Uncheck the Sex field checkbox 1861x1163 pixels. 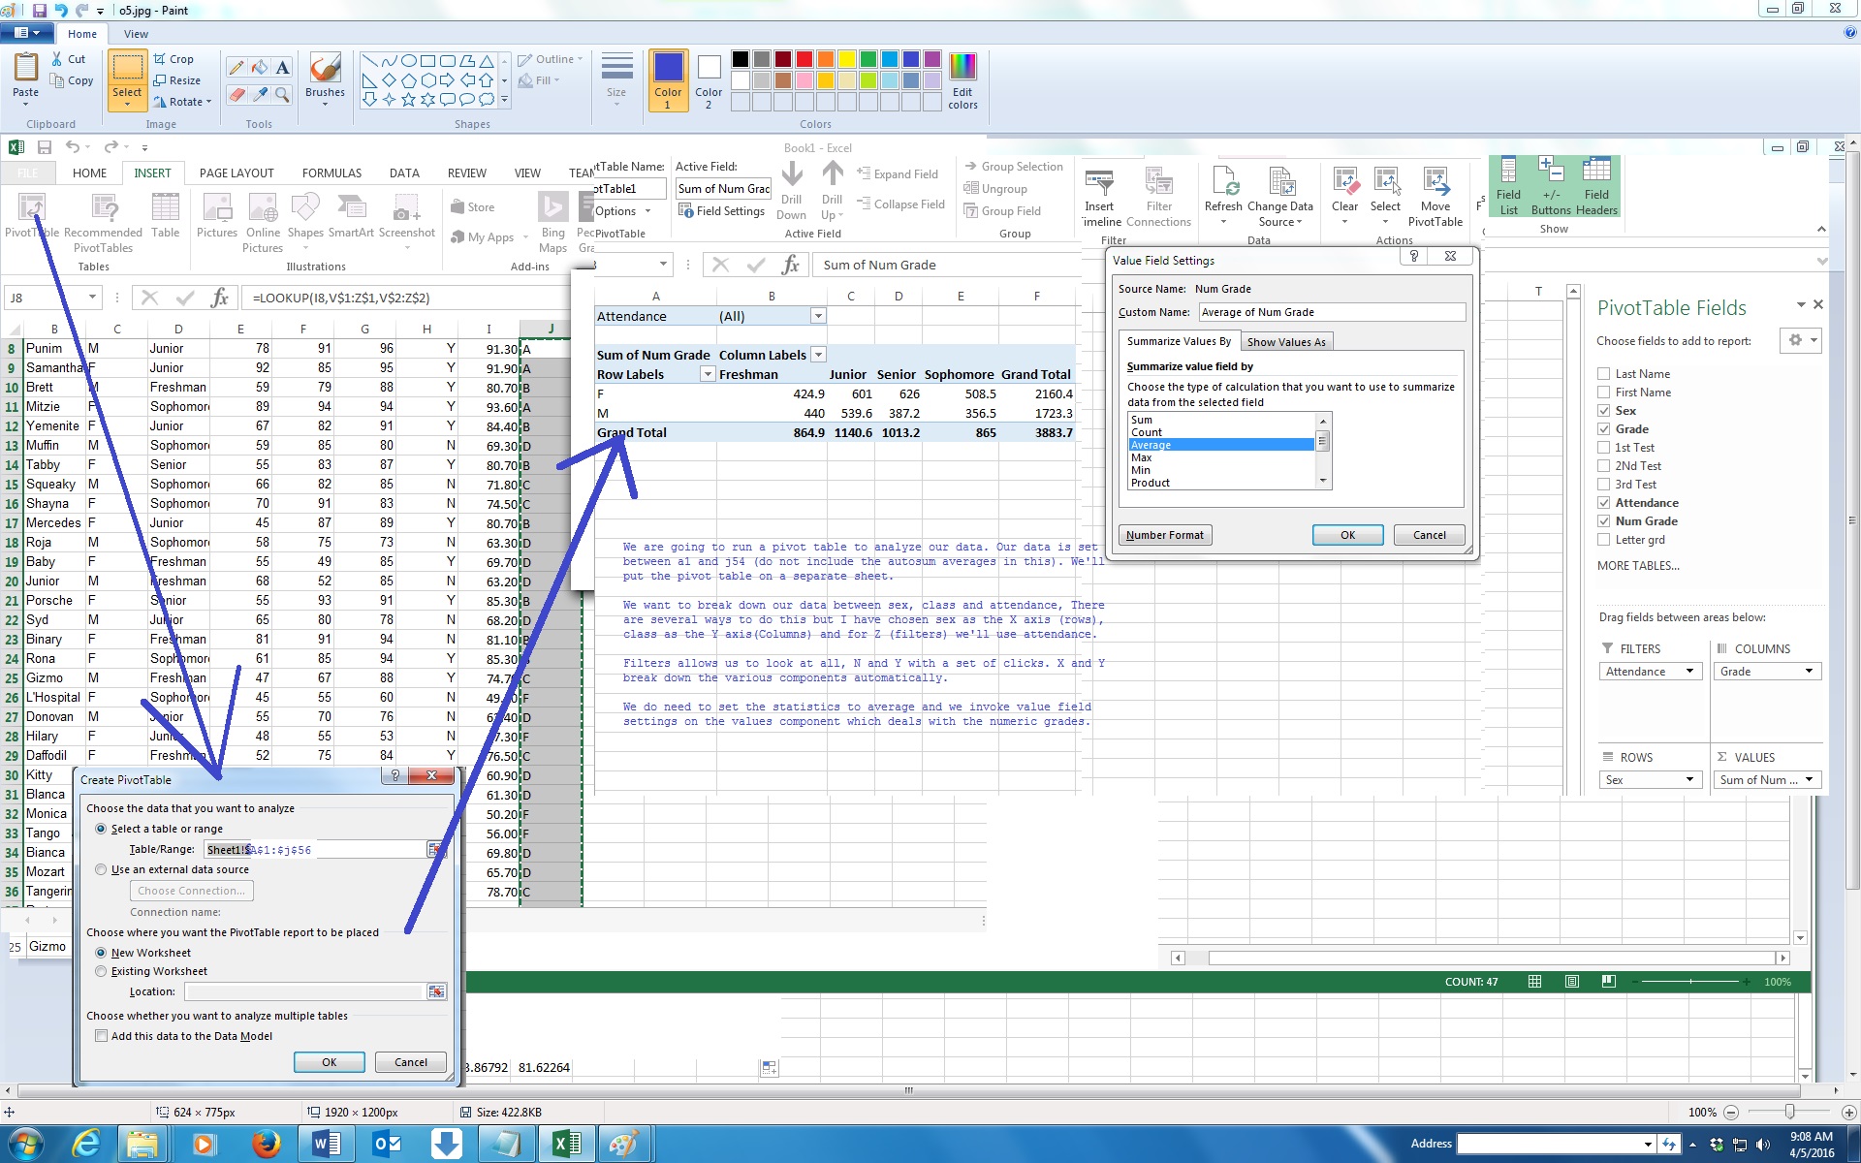click(x=1604, y=411)
